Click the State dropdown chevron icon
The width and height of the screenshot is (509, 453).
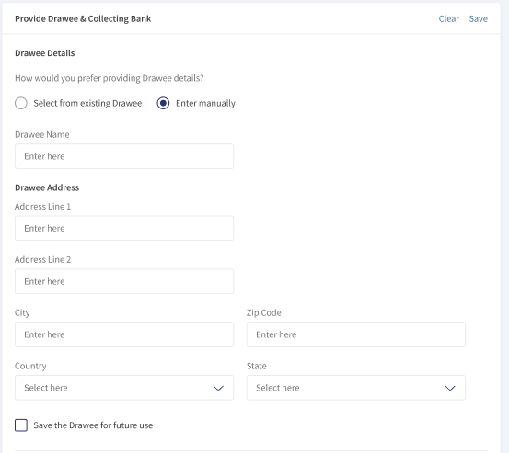pos(450,388)
